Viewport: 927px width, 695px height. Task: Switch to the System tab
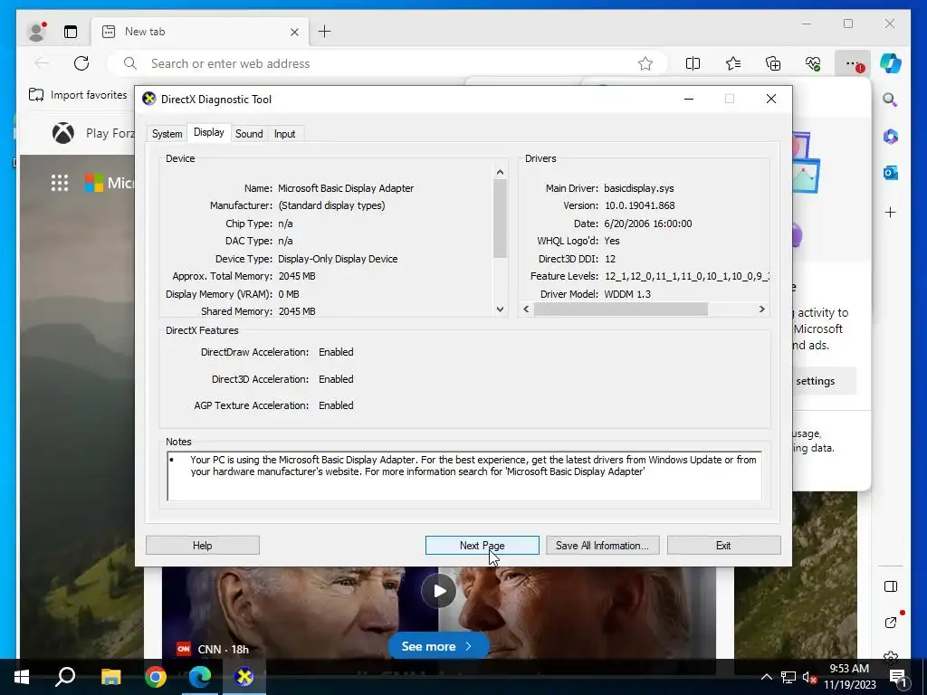tap(167, 134)
